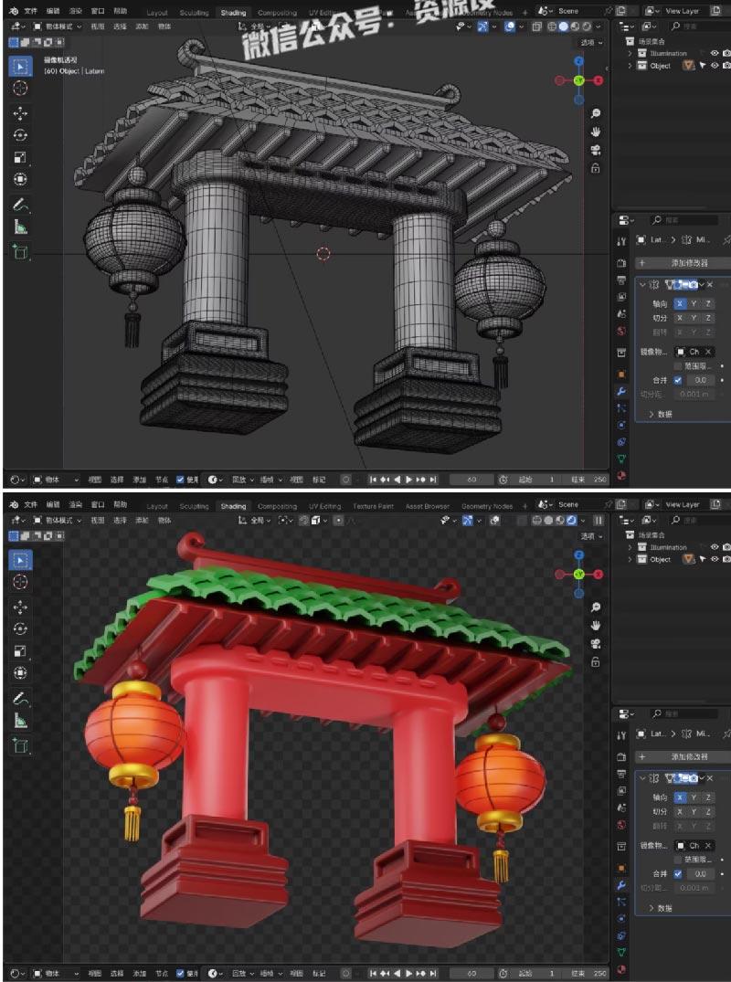Switch to the Texture Paint tab, bottom window

(x=373, y=505)
